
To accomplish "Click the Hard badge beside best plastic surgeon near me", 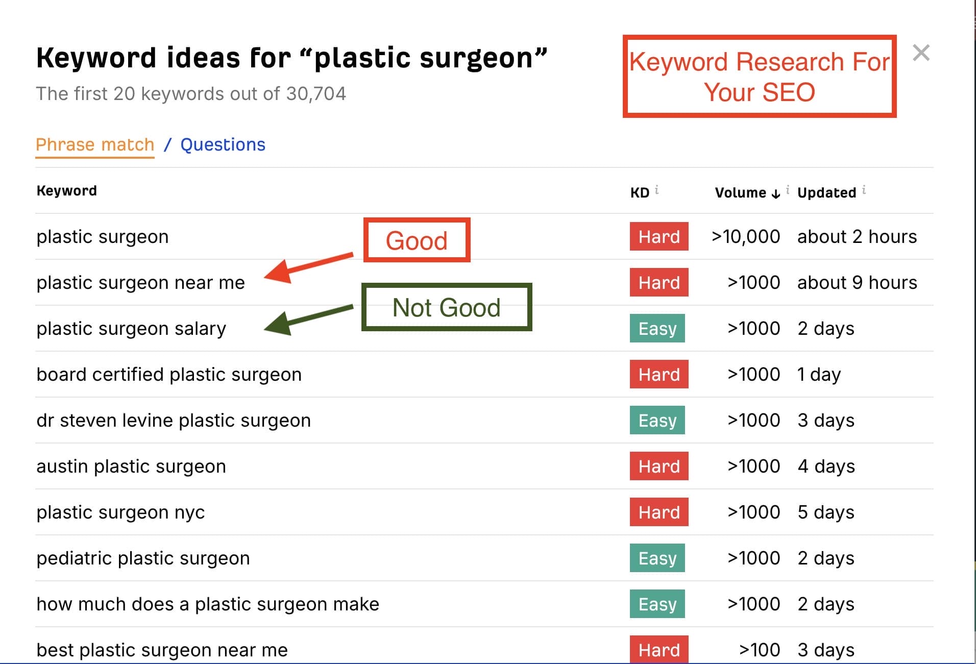I will tap(658, 649).
